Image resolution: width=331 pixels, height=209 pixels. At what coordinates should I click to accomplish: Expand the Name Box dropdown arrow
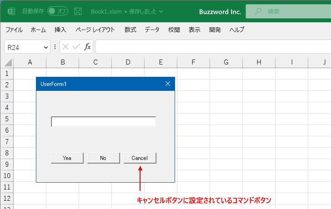point(46,47)
